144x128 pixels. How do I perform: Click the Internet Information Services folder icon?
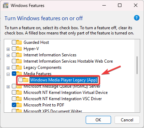click(x=19, y=55)
